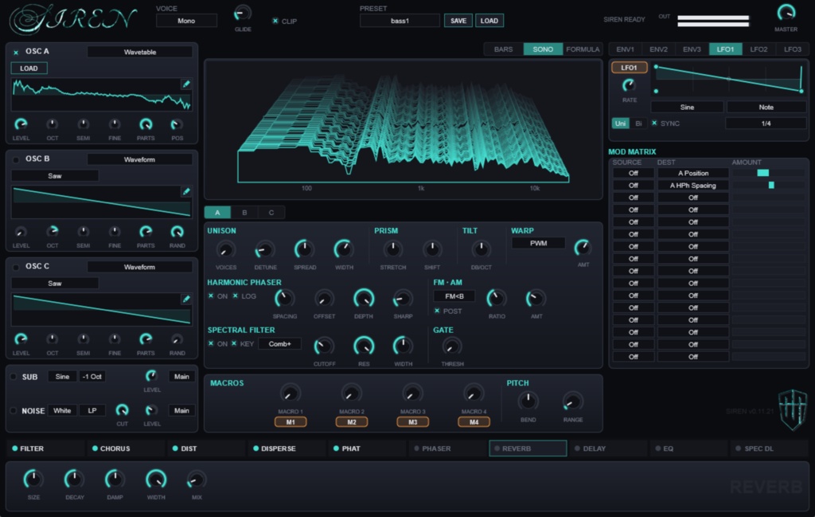Click the Noise Cut knob
815x517 pixels.
pos(122,410)
